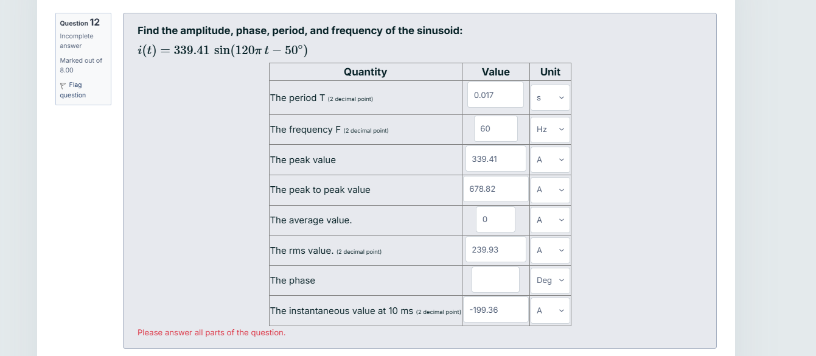
Task: Open the peak value unit dropdown
Action: (x=549, y=159)
